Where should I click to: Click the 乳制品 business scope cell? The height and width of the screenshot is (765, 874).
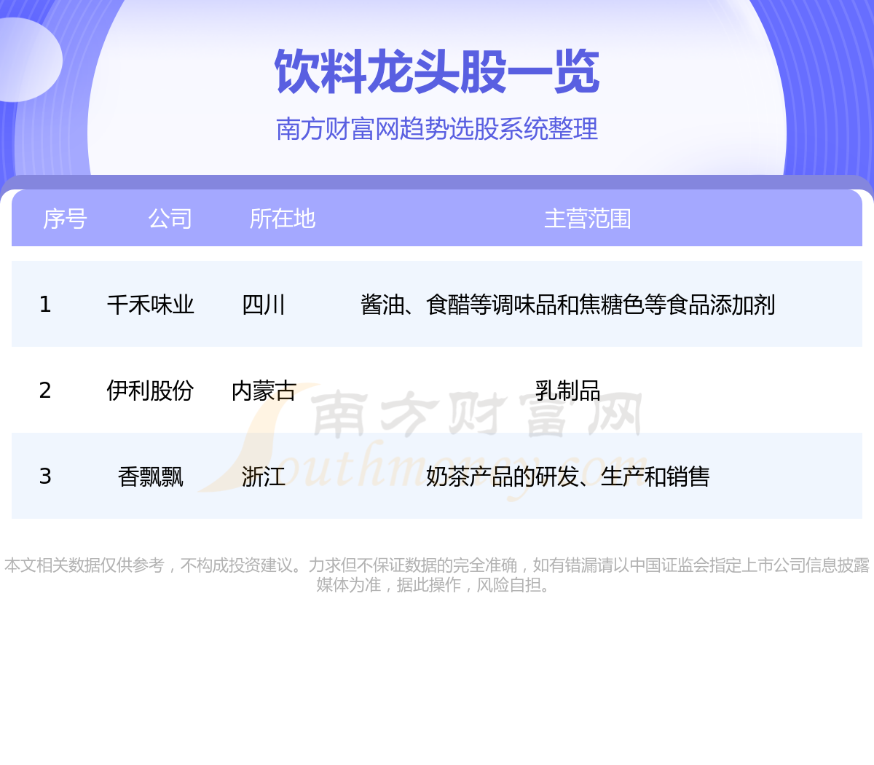pos(567,391)
